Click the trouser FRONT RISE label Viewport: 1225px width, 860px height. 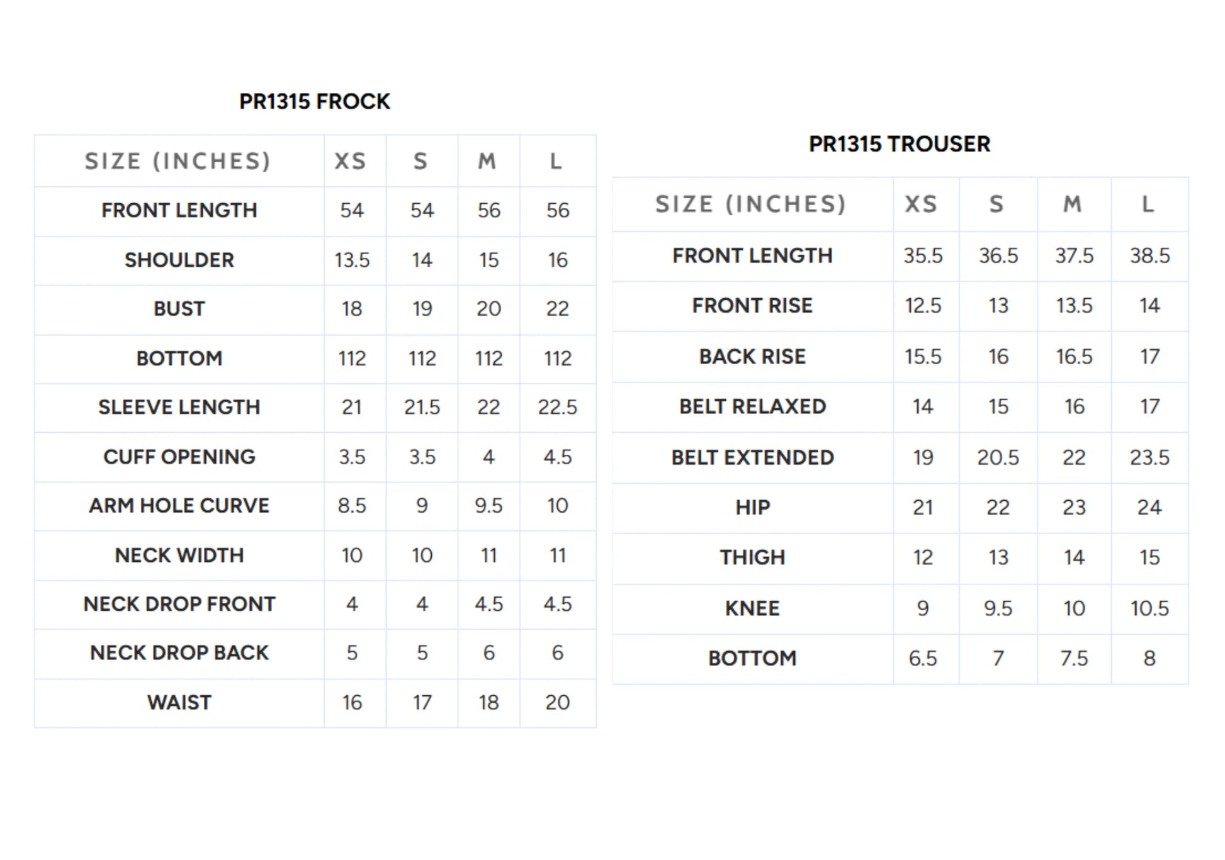752,306
